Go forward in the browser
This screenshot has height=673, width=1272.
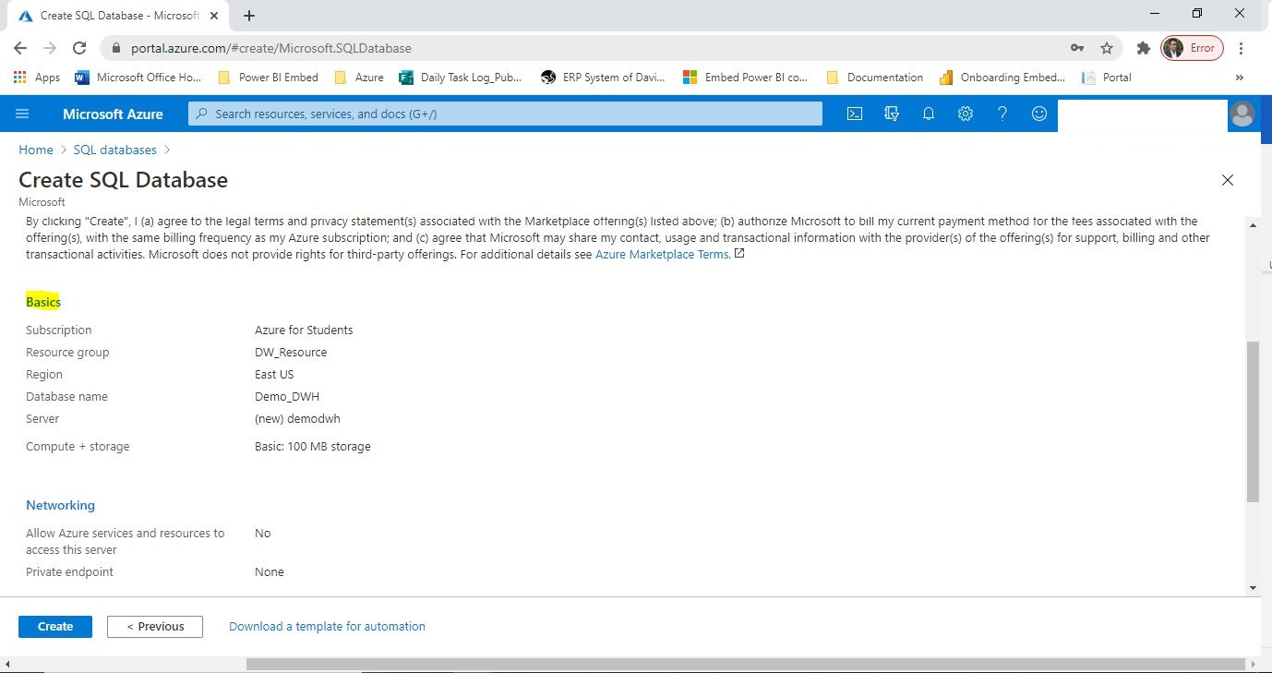(50, 48)
